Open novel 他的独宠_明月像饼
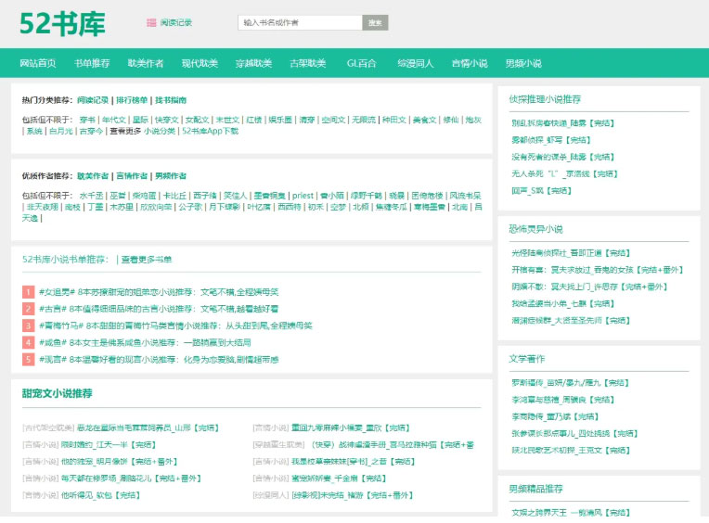Image resolution: width=709 pixels, height=523 pixels. (x=119, y=462)
